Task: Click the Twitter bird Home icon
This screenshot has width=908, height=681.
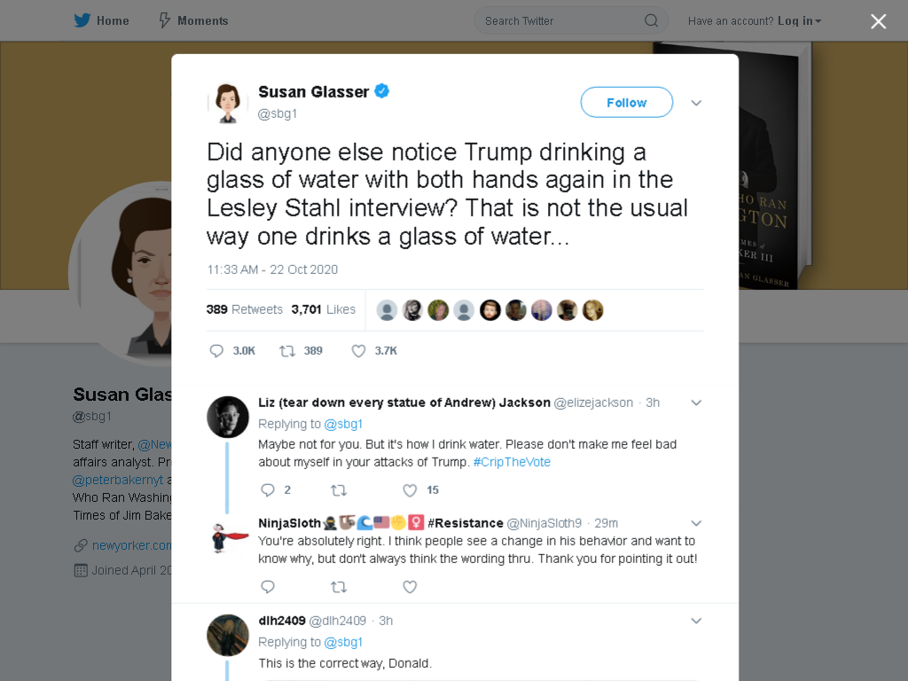Action: tap(82, 20)
